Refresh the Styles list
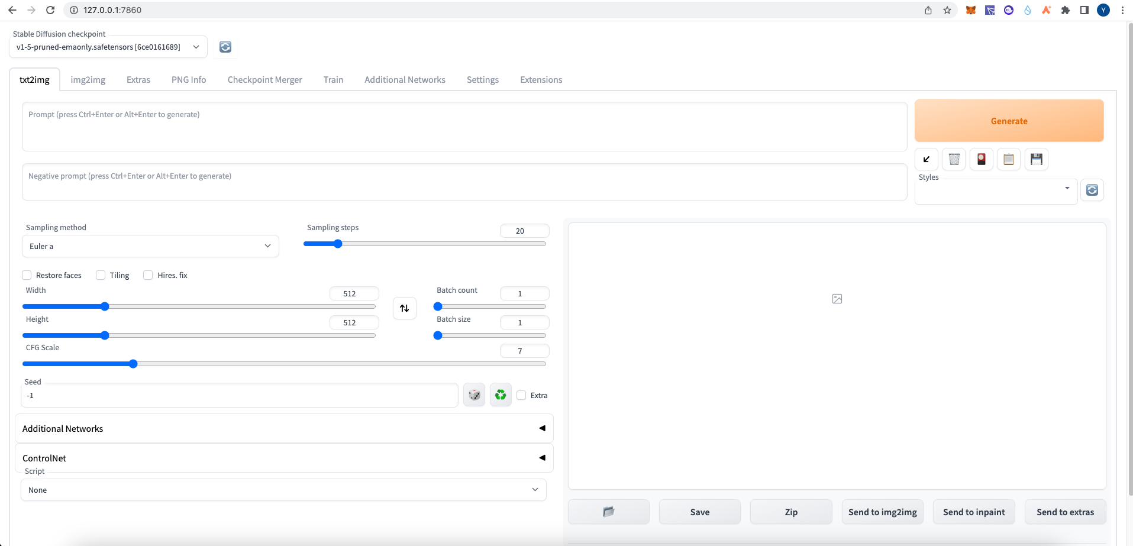Viewport: 1133px width, 546px height. (1092, 190)
